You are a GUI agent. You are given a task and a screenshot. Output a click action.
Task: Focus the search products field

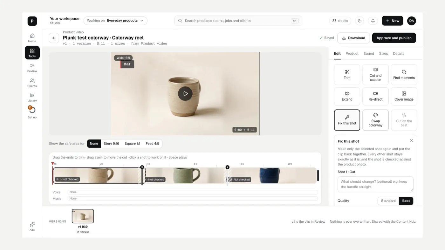click(238, 21)
